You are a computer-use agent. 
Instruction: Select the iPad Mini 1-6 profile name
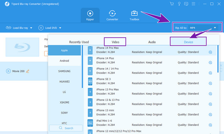coord(104,121)
